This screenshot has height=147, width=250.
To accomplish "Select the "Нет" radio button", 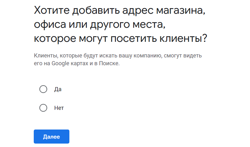I will pyautogui.click(x=43, y=108).
